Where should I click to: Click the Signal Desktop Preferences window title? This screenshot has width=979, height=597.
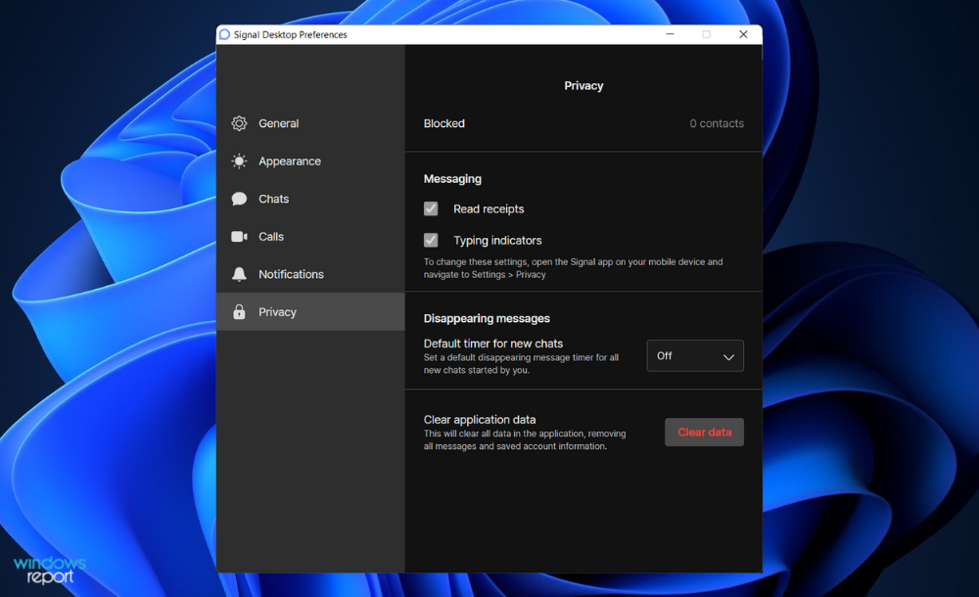tap(291, 35)
